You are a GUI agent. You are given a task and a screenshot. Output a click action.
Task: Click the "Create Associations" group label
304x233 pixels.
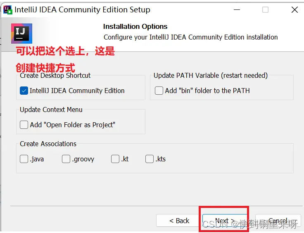click(x=48, y=144)
